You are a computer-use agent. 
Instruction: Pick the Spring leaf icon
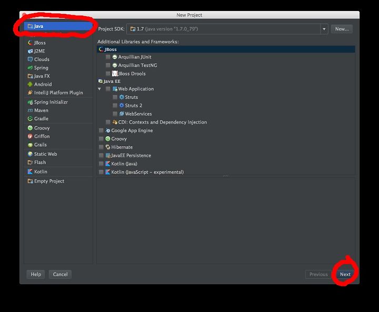coord(30,68)
